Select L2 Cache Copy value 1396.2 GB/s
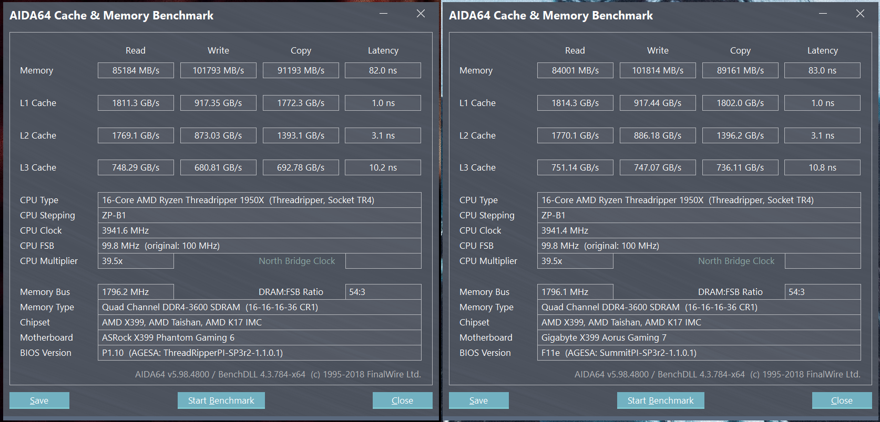880x422 pixels. pos(740,135)
